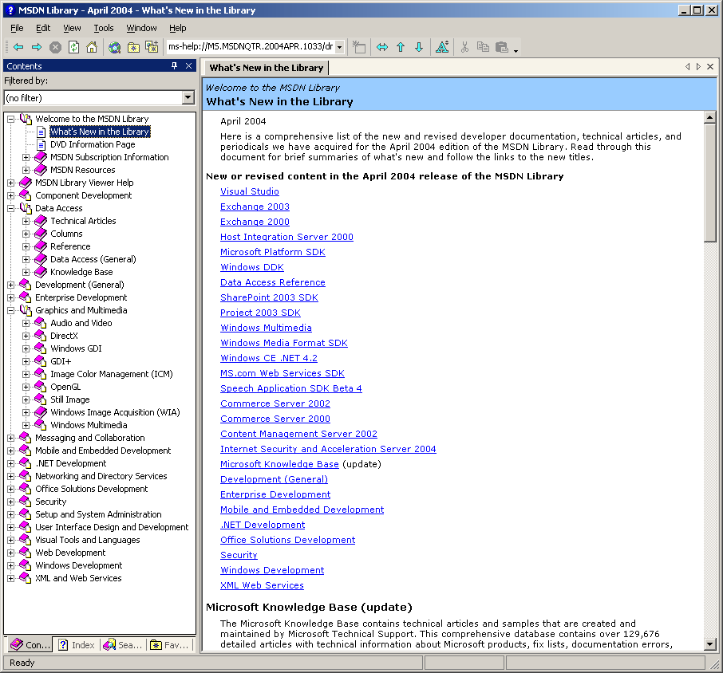Screen dimensions: 723x673
Task: Collapse the Welcome to the MSDN Library node
Action: coord(10,119)
